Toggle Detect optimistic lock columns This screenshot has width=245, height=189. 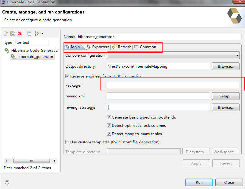[x=109, y=126]
